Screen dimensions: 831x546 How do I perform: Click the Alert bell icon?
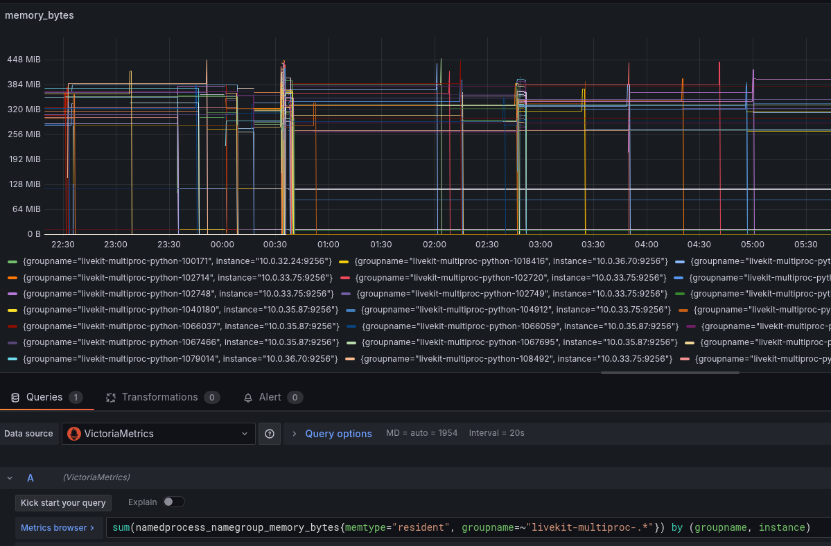pyautogui.click(x=248, y=398)
